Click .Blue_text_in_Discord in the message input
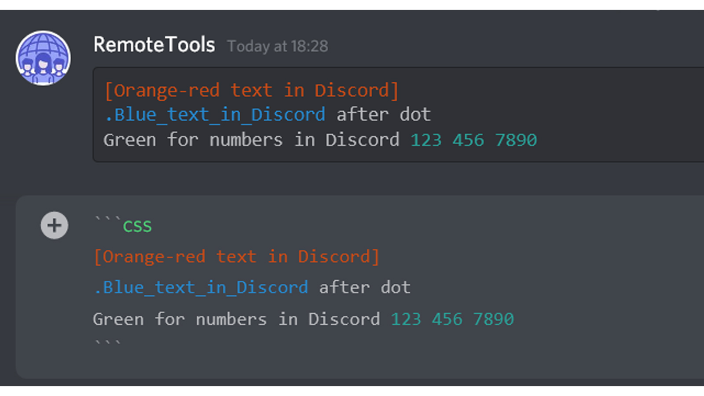The width and height of the screenshot is (704, 396). point(201,288)
